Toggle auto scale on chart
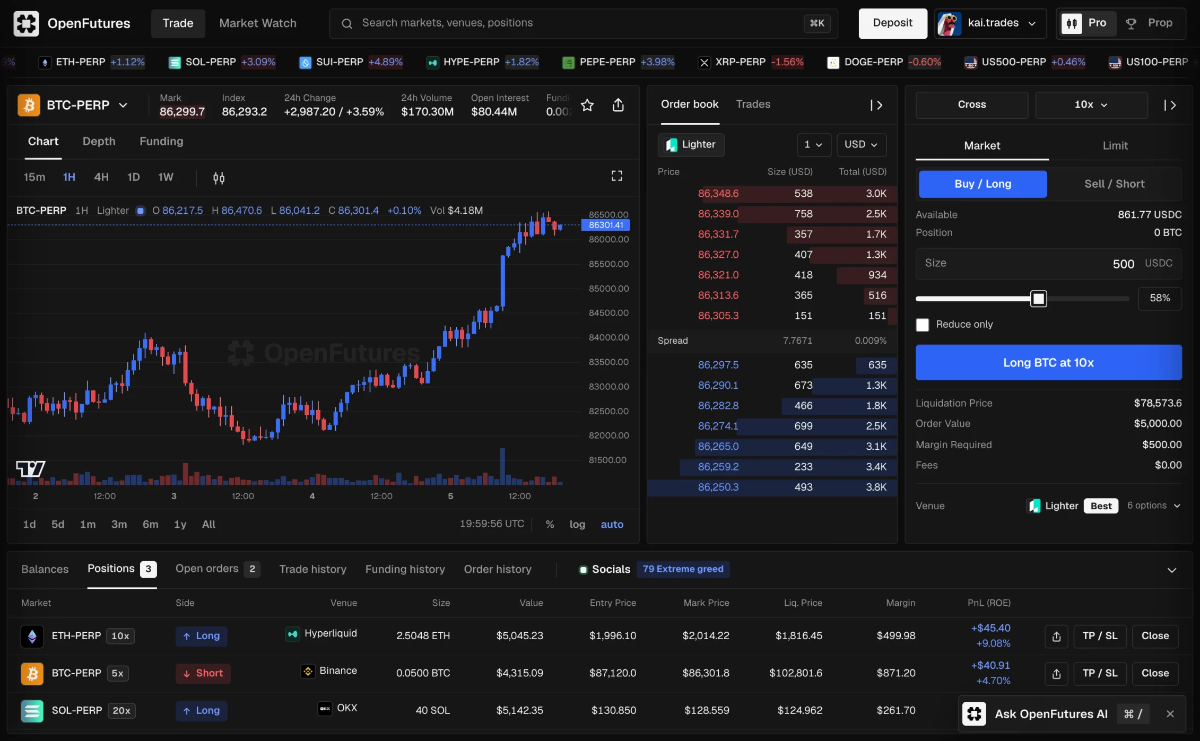1200x741 pixels. (x=612, y=525)
